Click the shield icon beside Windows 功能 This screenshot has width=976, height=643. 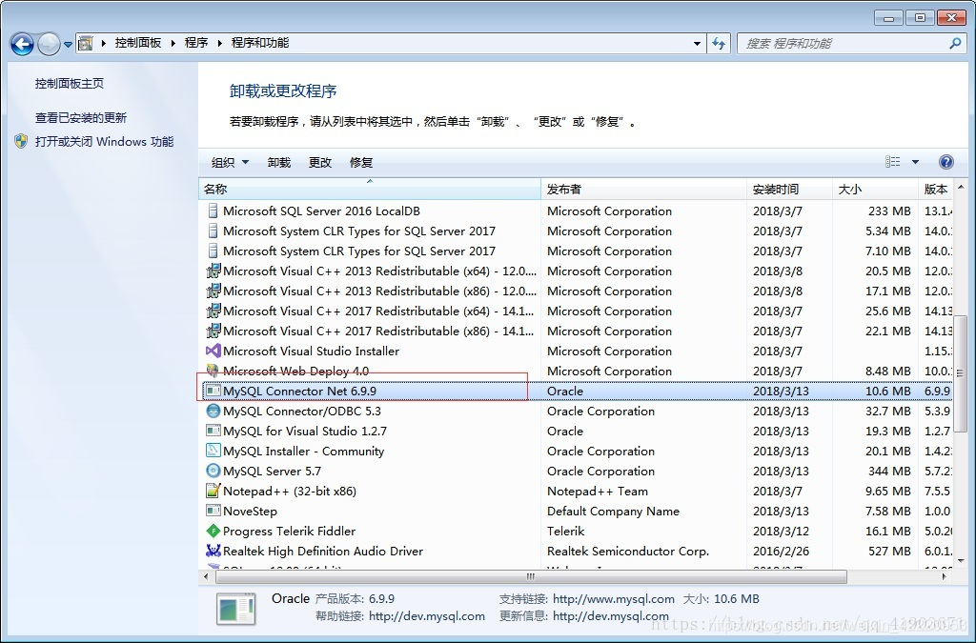point(21,141)
